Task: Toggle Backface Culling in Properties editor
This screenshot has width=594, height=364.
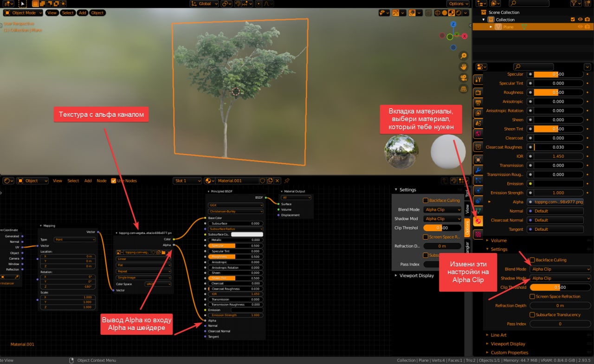Action: click(x=532, y=260)
